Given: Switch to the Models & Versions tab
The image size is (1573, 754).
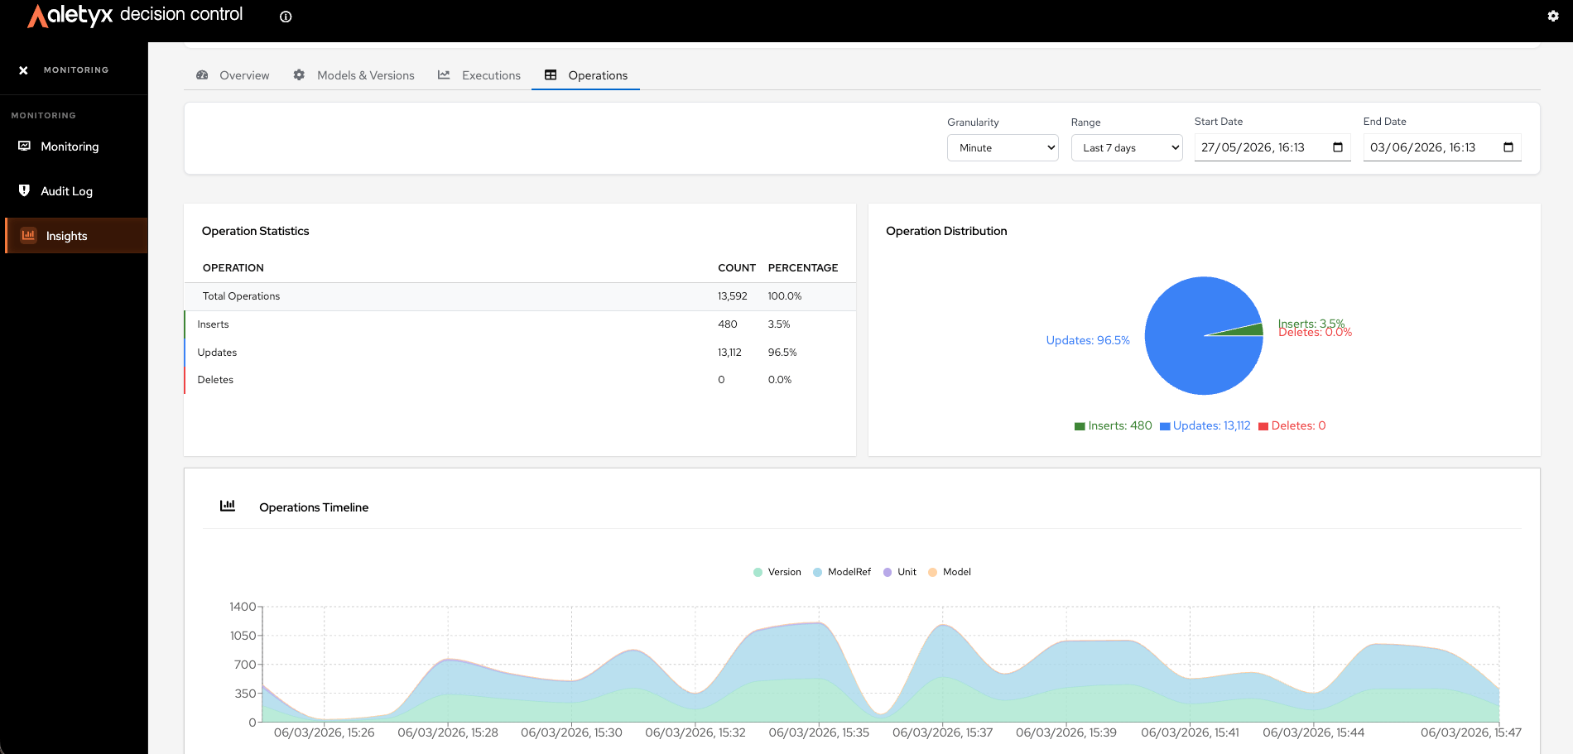Looking at the screenshot, I should pos(354,75).
